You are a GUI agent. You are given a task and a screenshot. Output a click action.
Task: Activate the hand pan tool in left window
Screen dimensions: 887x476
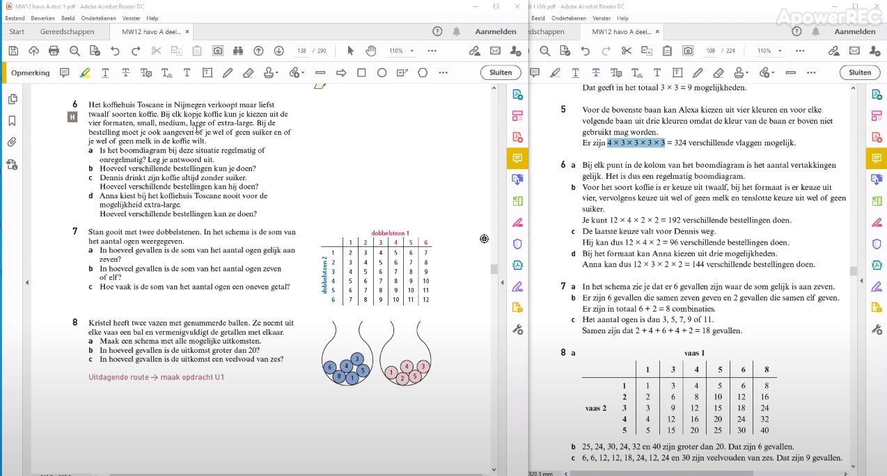371,51
